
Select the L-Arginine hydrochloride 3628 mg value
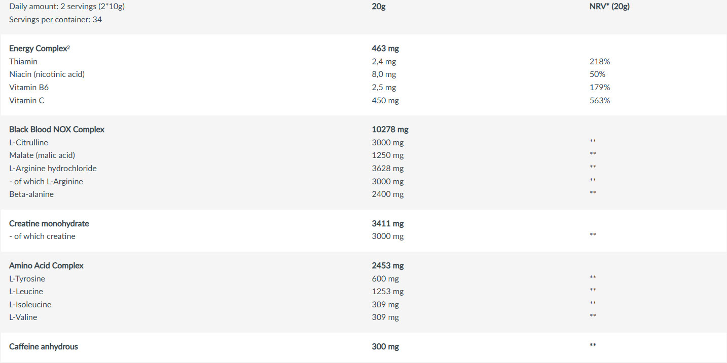click(x=388, y=169)
